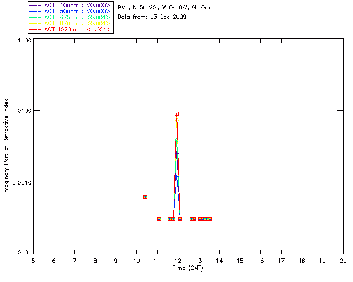Click the "Imaginary Part of Refractive index" axis label

click(x=6, y=146)
